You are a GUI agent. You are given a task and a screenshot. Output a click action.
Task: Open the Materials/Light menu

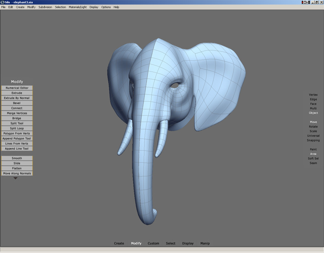[x=78, y=7]
